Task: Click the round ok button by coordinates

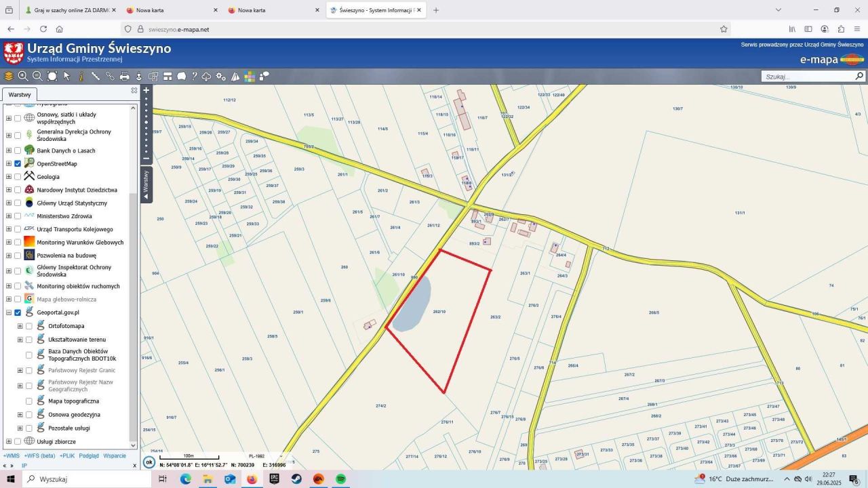Action: pyautogui.click(x=149, y=462)
